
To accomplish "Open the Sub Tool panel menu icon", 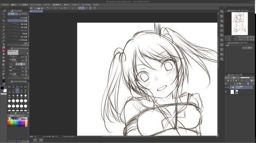I will [x=9, y=11].
